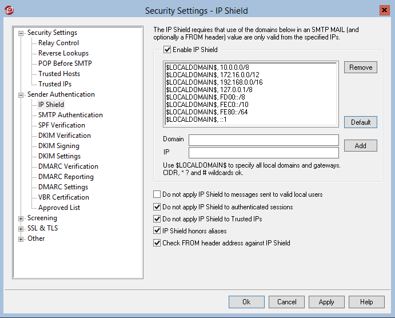Collapse the Sender Authentication tree node
Screen dimensions: 395x318
[x=21, y=95]
